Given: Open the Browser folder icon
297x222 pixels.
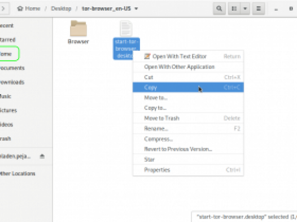Looking at the screenshot, I should tap(78, 28).
